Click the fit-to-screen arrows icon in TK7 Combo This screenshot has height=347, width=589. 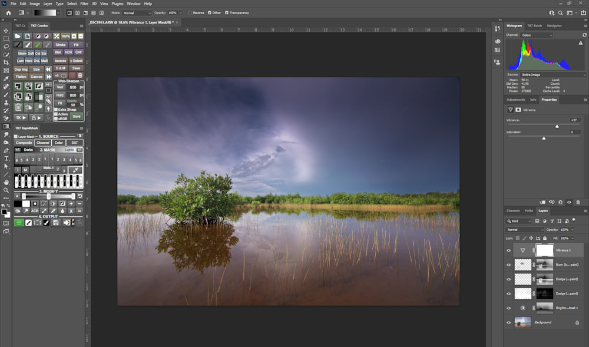(x=57, y=36)
